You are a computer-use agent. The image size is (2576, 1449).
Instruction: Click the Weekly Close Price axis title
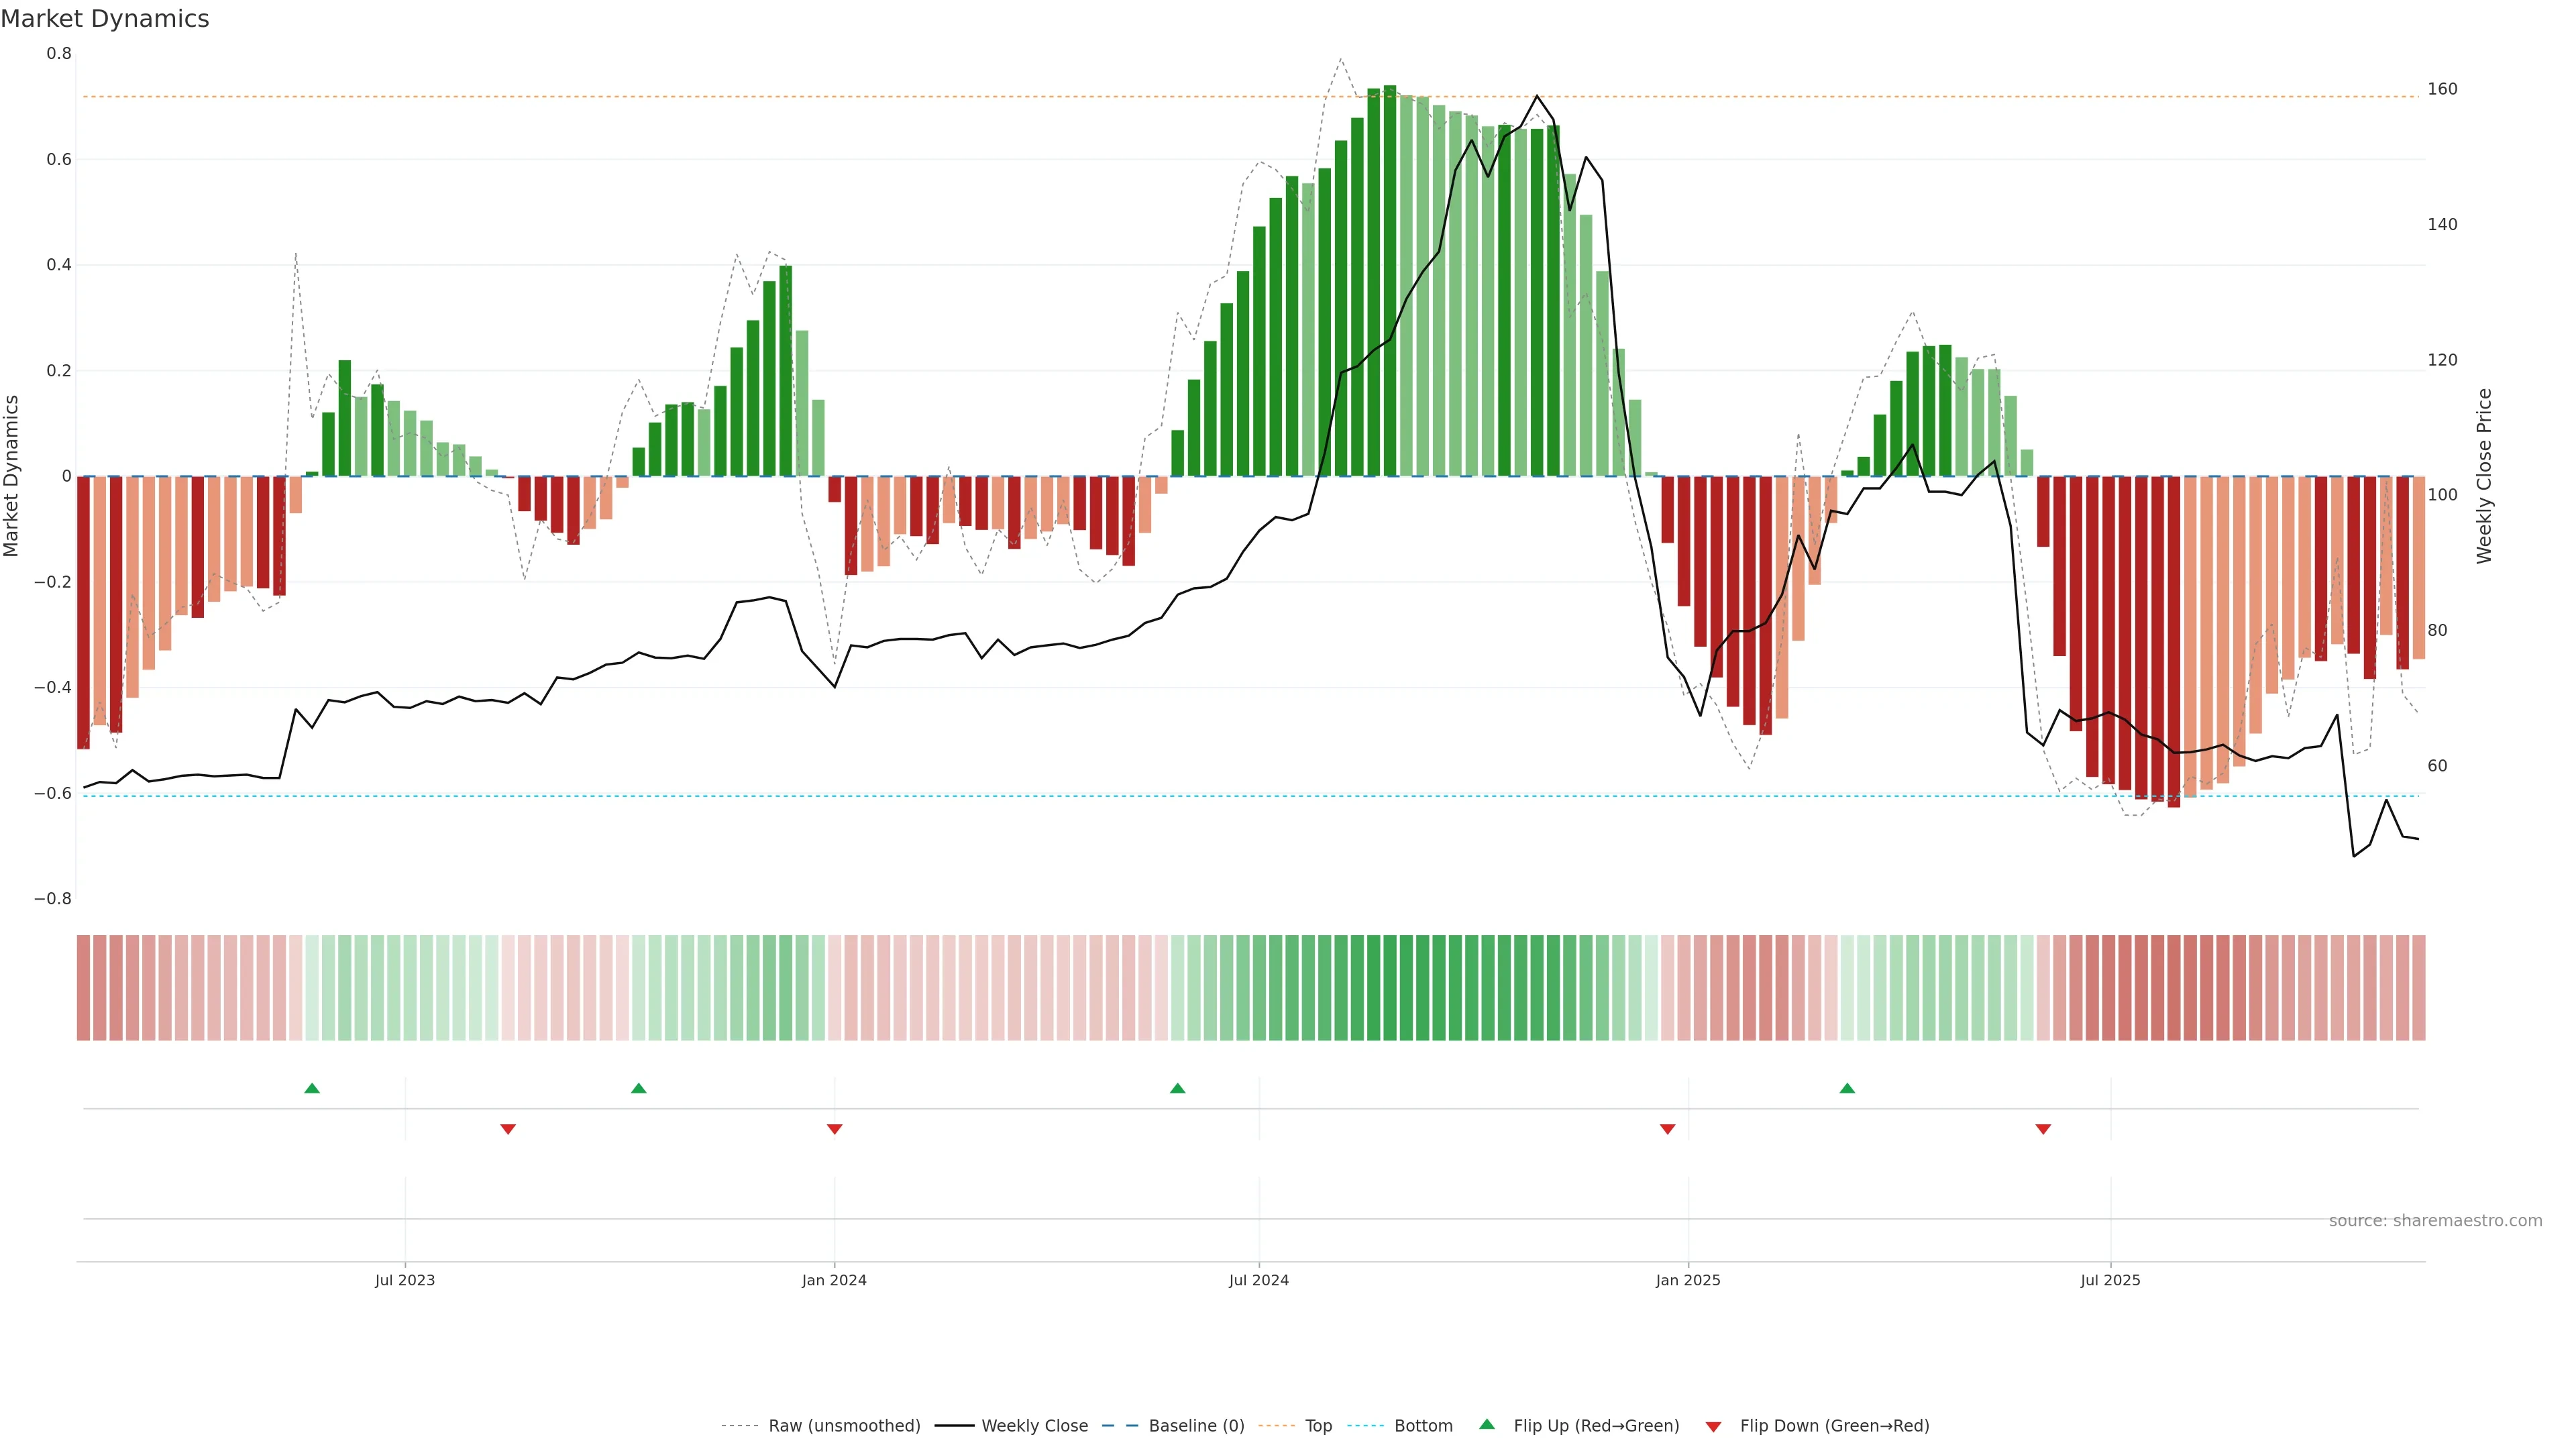tap(2484, 476)
